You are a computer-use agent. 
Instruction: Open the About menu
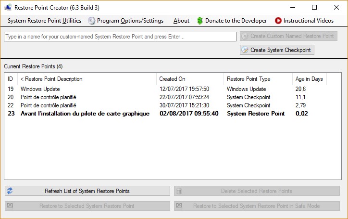click(x=181, y=21)
